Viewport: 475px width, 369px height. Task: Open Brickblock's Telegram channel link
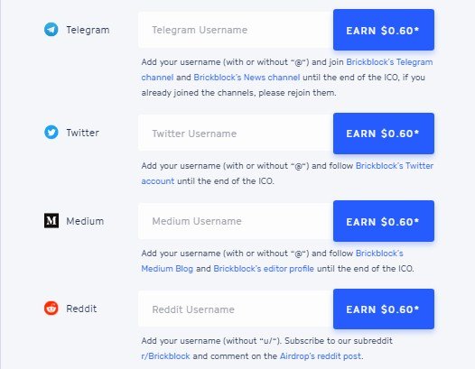pyautogui.click(x=389, y=62)
